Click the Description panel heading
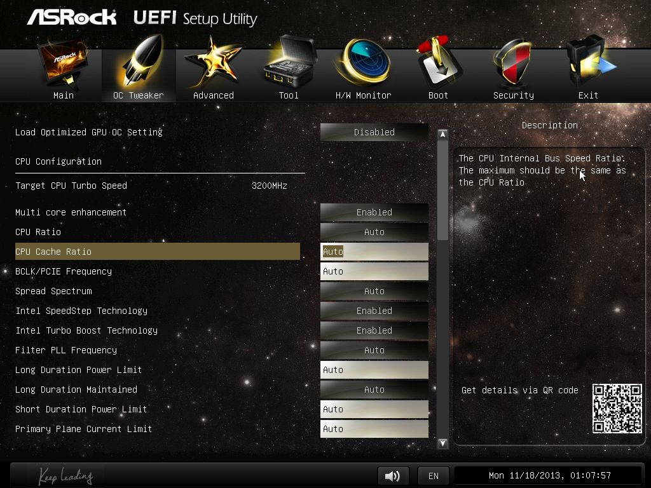Screen dimensions: 651x488 click(x=550, y=125)
